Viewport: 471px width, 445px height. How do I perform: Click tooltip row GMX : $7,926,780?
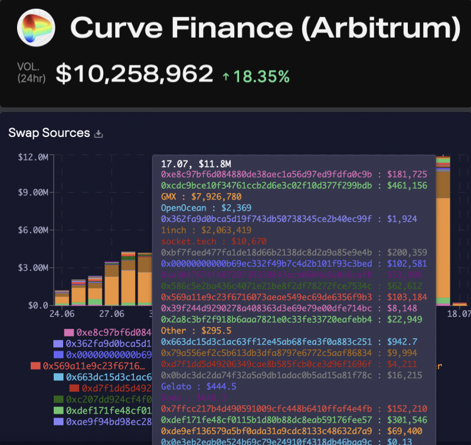(x=201, y=197)
